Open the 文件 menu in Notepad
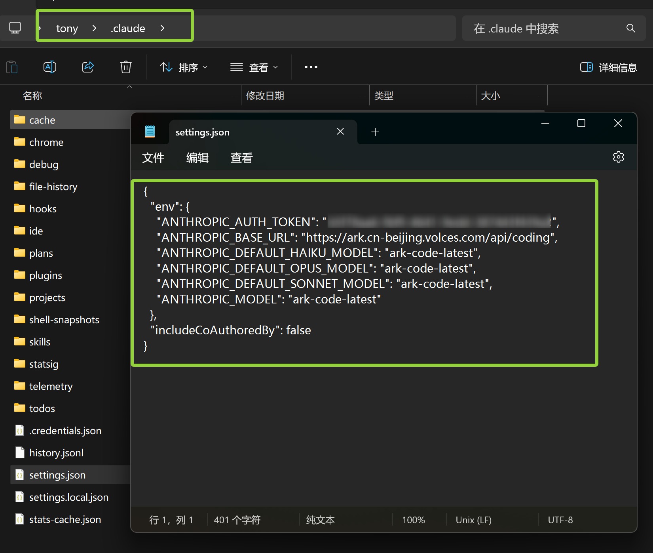 153,158
